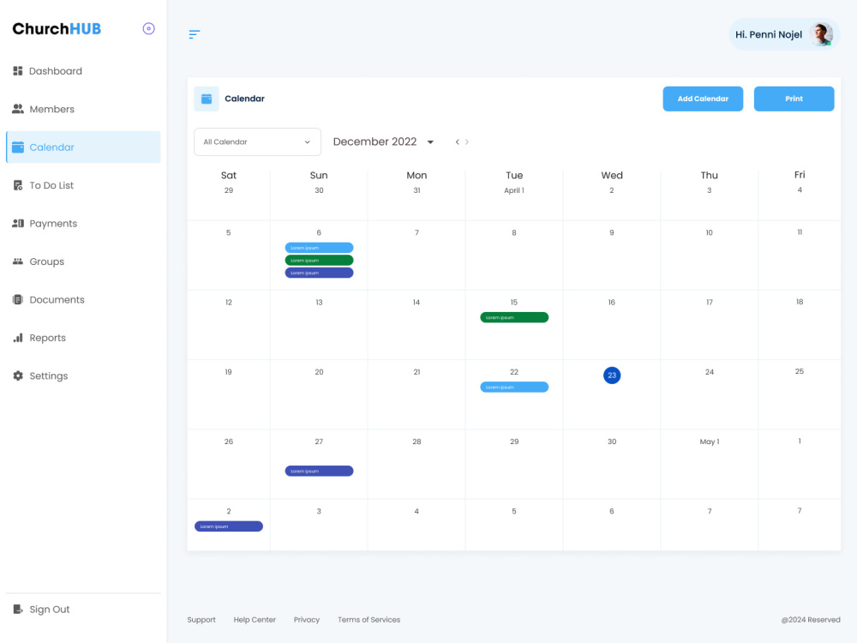The height and width of the screenshot is (643, 857).
Task: Select date 20 in calendar
Action: coord(319,372)
